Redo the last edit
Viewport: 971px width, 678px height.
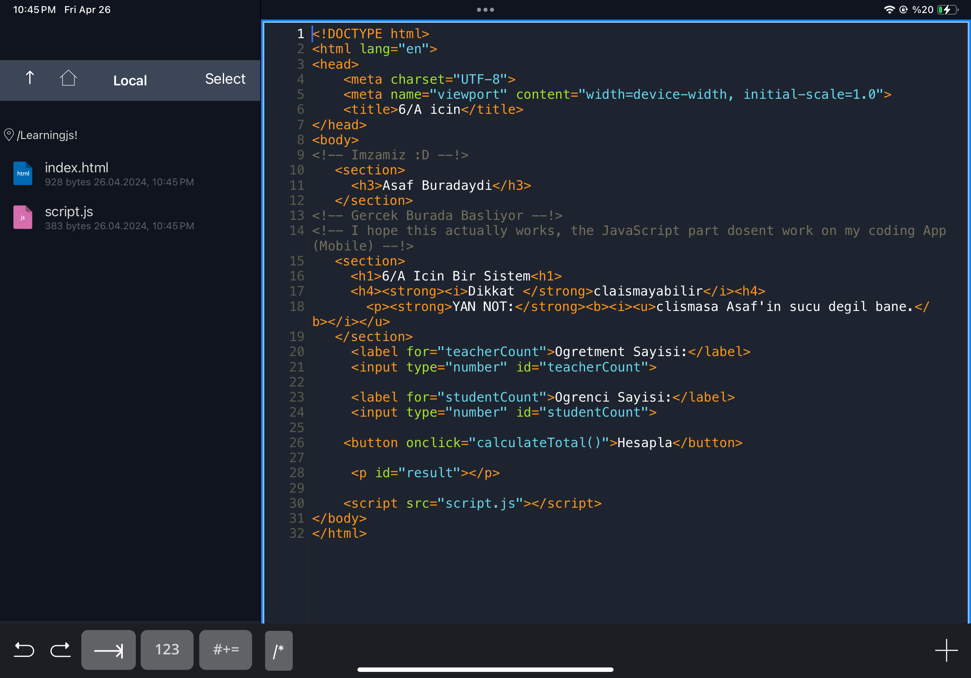tap(60, 650)
